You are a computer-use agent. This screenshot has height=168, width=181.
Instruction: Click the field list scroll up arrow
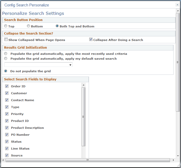click(83, 85)
